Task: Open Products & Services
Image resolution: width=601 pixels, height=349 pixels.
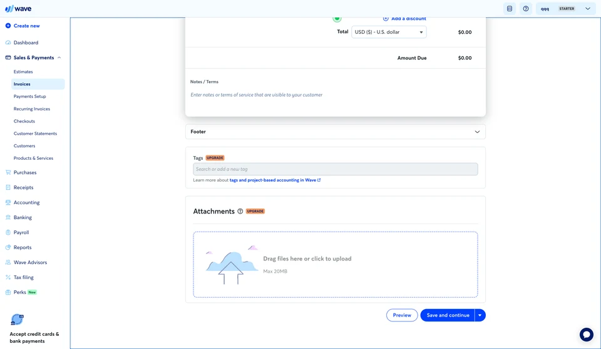Action: [33, 158]
